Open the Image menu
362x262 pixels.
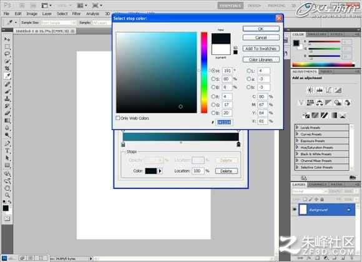pyautogui.click(x=32, y=14)
